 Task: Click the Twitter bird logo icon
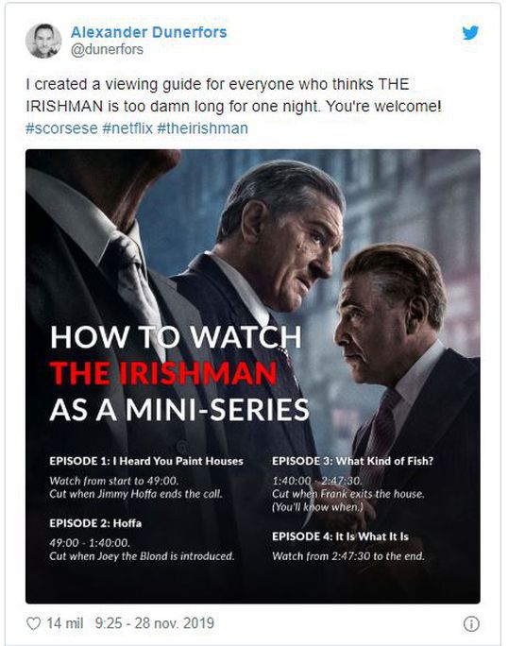pyautogui.click(x=470, y=33)
